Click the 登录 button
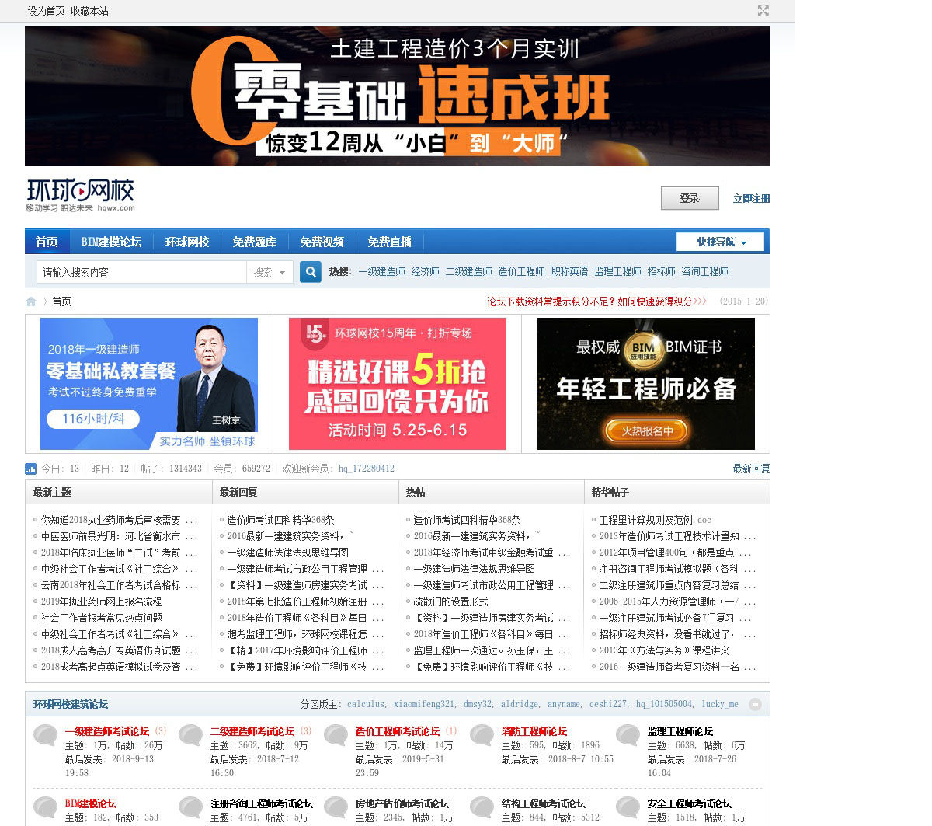The image size is (932, 826). click(x=690, y=198)
